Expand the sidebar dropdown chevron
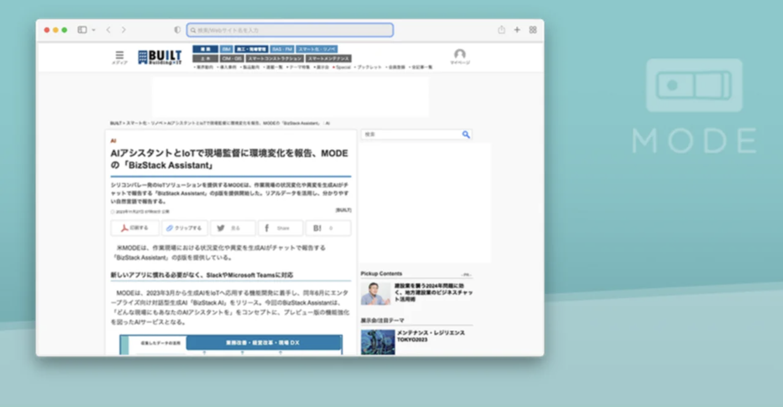The height and width of the screenshot is (407, 783). click(94, 30)
